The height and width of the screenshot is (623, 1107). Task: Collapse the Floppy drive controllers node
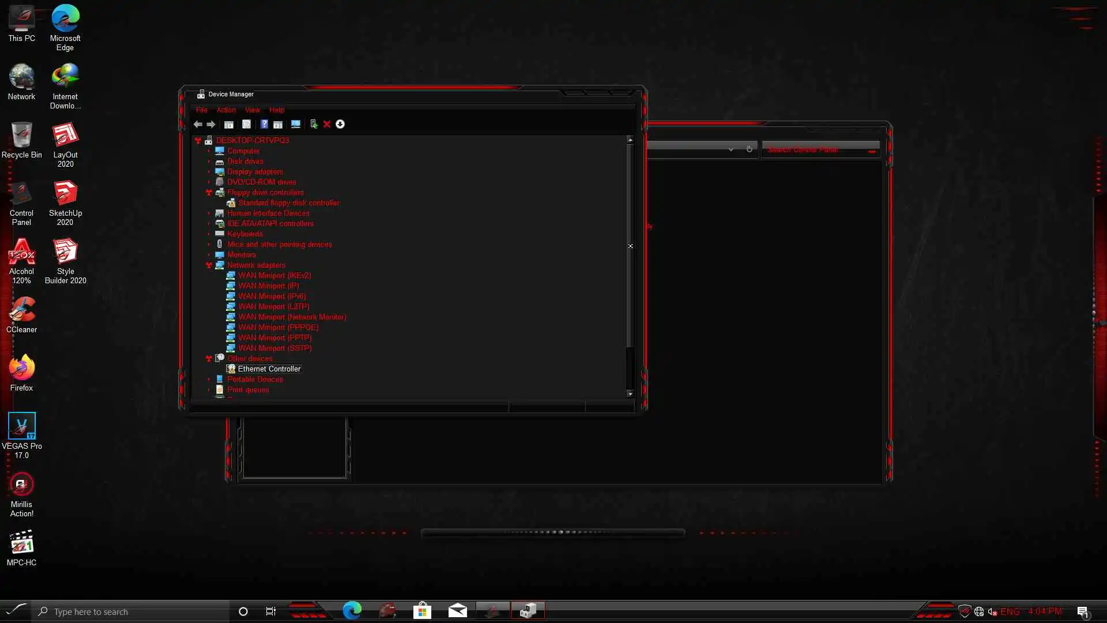(x=209, y=193)
